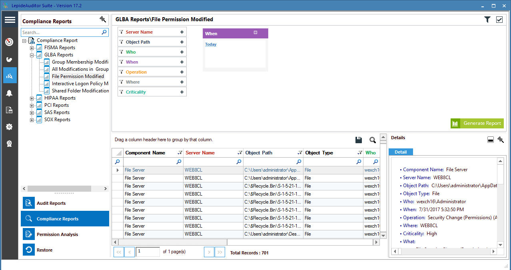
Task: Toggle the checkbox icon next to the filter funnel
Action: point(499,20)
